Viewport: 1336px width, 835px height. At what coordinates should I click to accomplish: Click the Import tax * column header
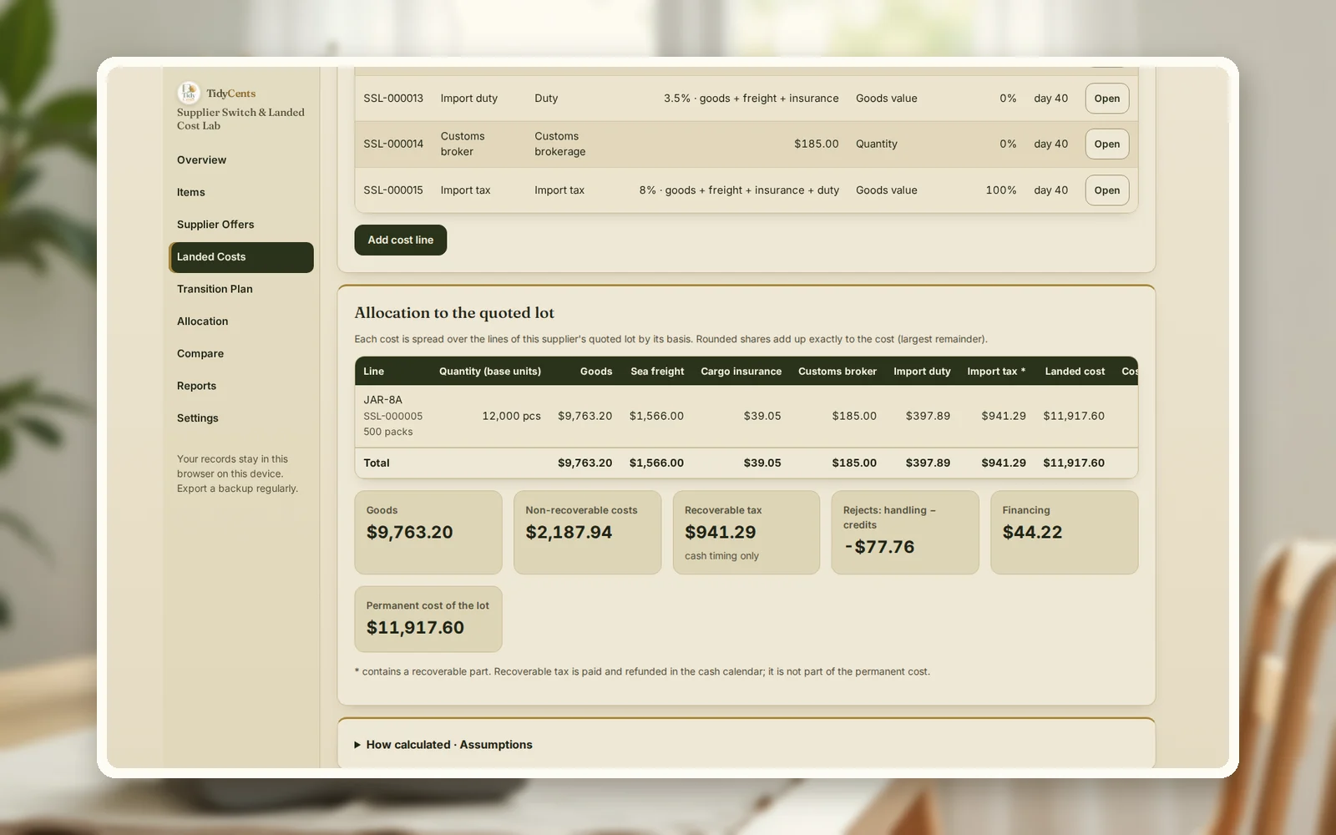tap(996, 372)
